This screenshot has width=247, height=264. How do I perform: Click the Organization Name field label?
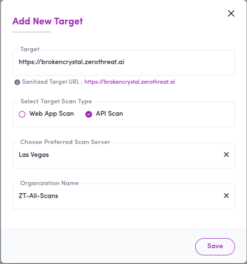point(49,183)
